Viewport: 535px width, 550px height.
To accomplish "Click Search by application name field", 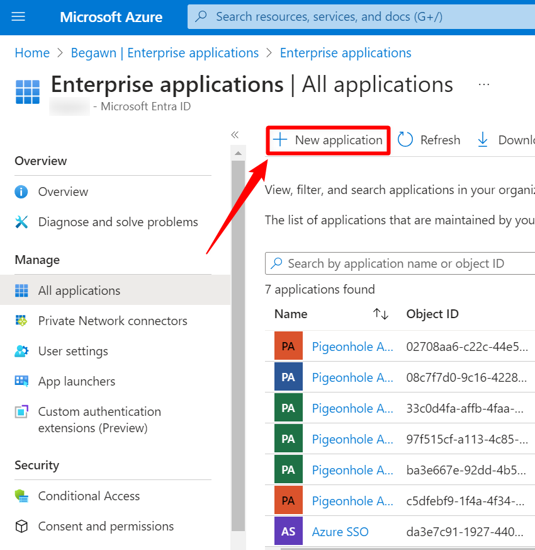I will 400,263.
